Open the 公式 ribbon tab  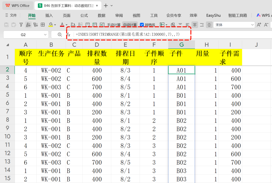pyautogui.click(x=84, y=15)
